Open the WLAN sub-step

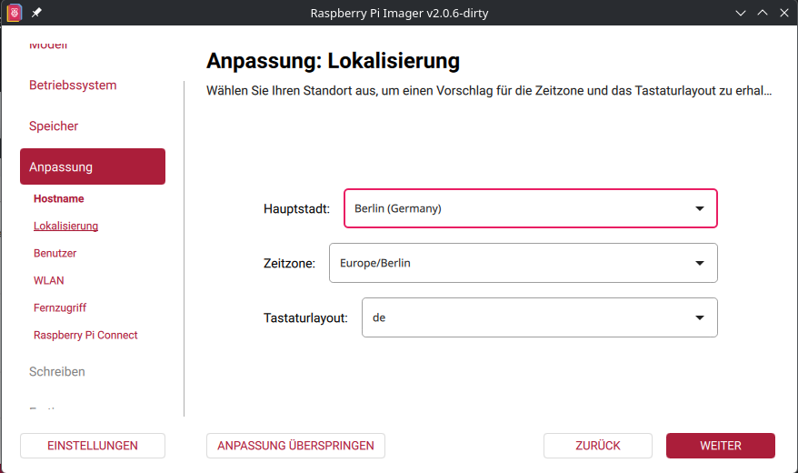(x=48, y=280)
